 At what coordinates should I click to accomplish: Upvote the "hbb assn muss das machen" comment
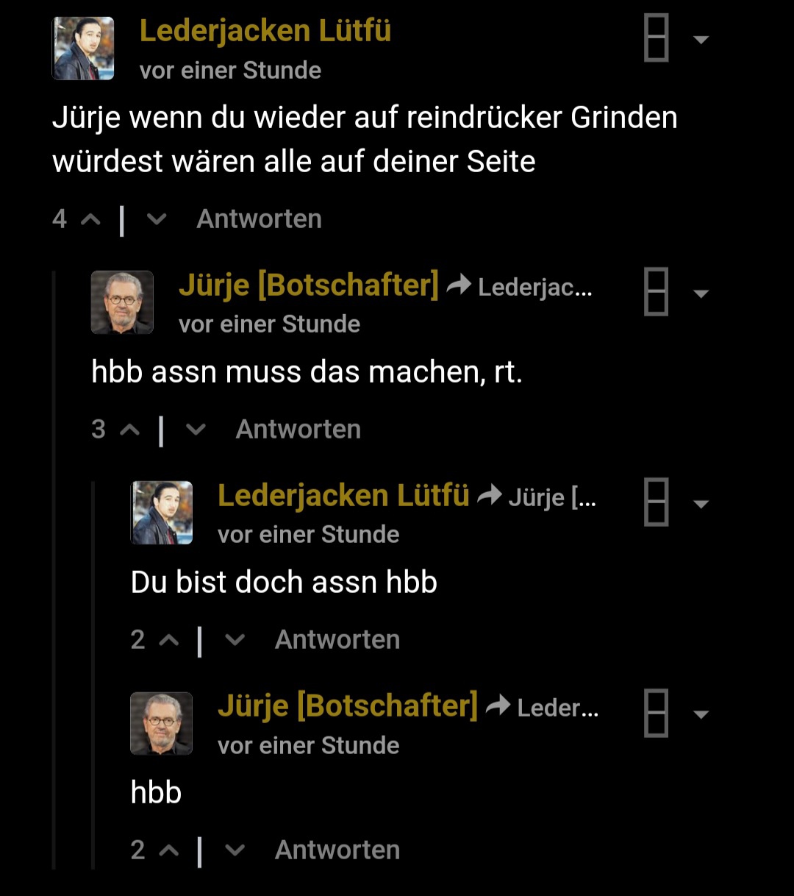129,430
